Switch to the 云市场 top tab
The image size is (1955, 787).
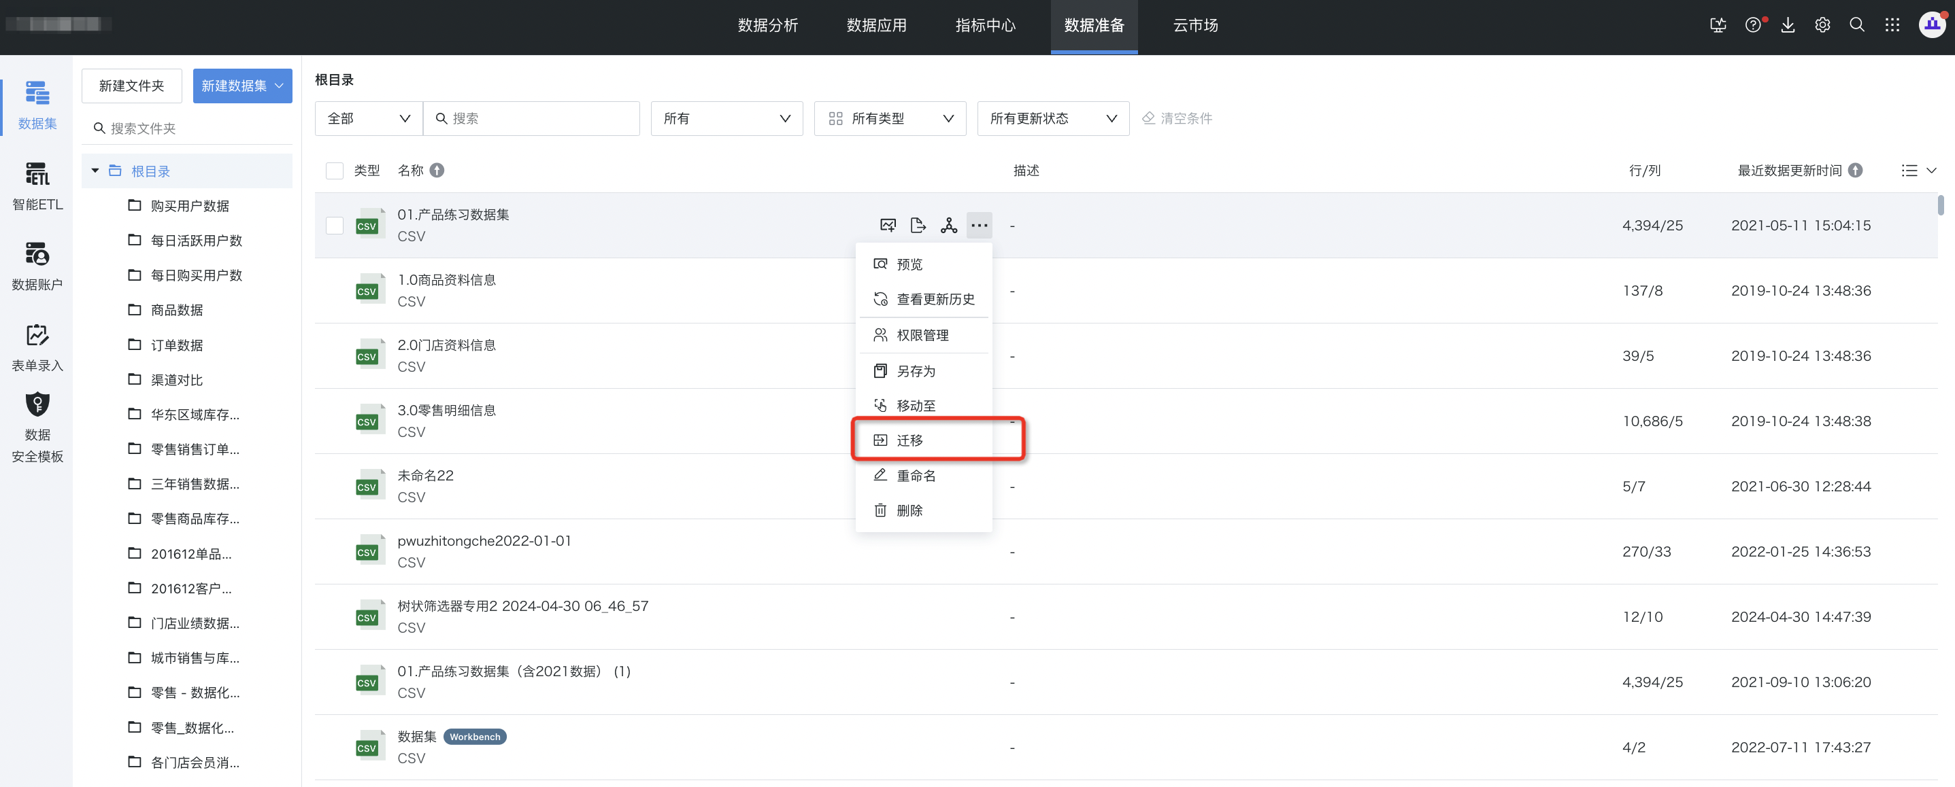1195,25
